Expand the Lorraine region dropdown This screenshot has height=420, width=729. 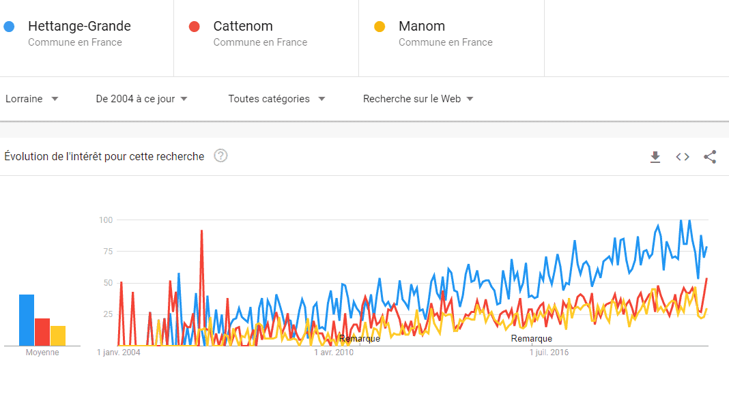(x=31, y=98)
